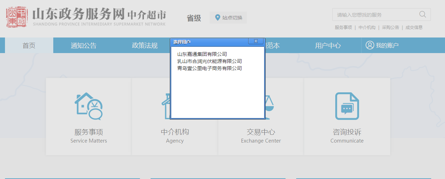Select 山东嘉通集团有限公司 from the list
The width and height of the screenshot is (445, 179).
click(x=202, y=54)
